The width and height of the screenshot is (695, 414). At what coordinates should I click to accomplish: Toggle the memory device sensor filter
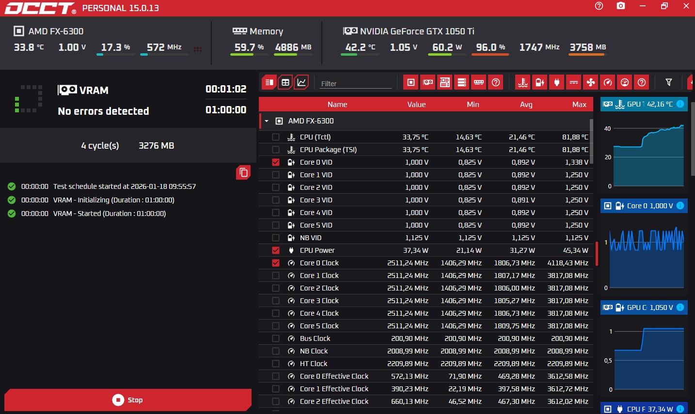click(x=479, y=82)
